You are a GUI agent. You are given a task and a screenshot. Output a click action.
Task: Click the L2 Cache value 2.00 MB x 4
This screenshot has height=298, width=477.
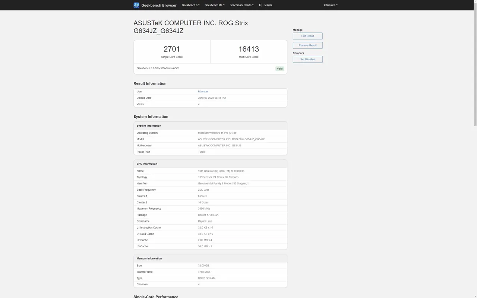click(x=205, y=240)
